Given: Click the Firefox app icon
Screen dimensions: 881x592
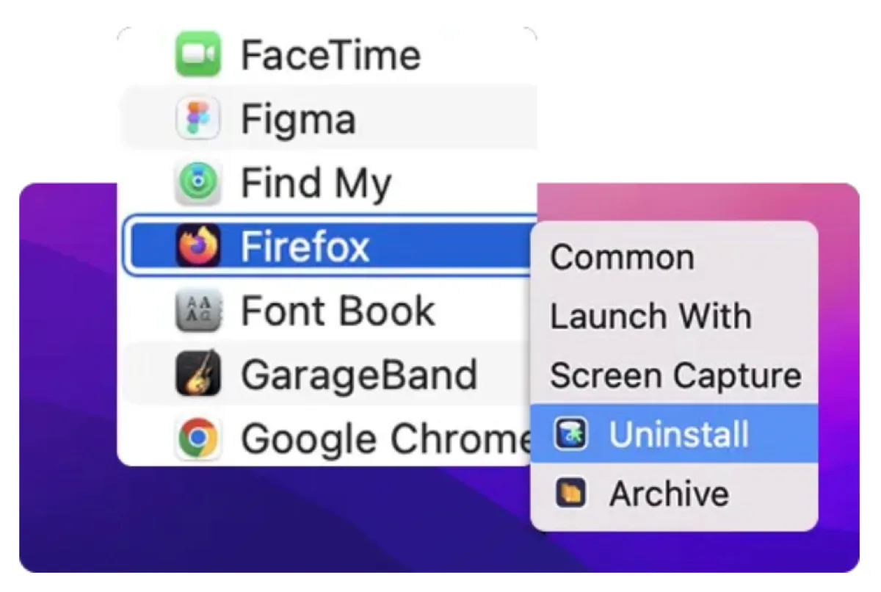Looking at the screenshot, I should coord(197,247).
